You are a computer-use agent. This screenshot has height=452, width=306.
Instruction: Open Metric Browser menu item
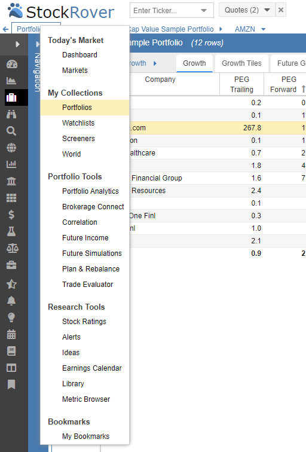tap(86, 399)
